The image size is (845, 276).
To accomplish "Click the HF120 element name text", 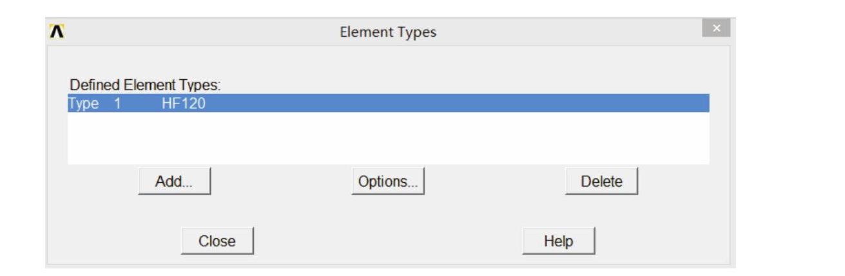I will (x=184, y=104).
